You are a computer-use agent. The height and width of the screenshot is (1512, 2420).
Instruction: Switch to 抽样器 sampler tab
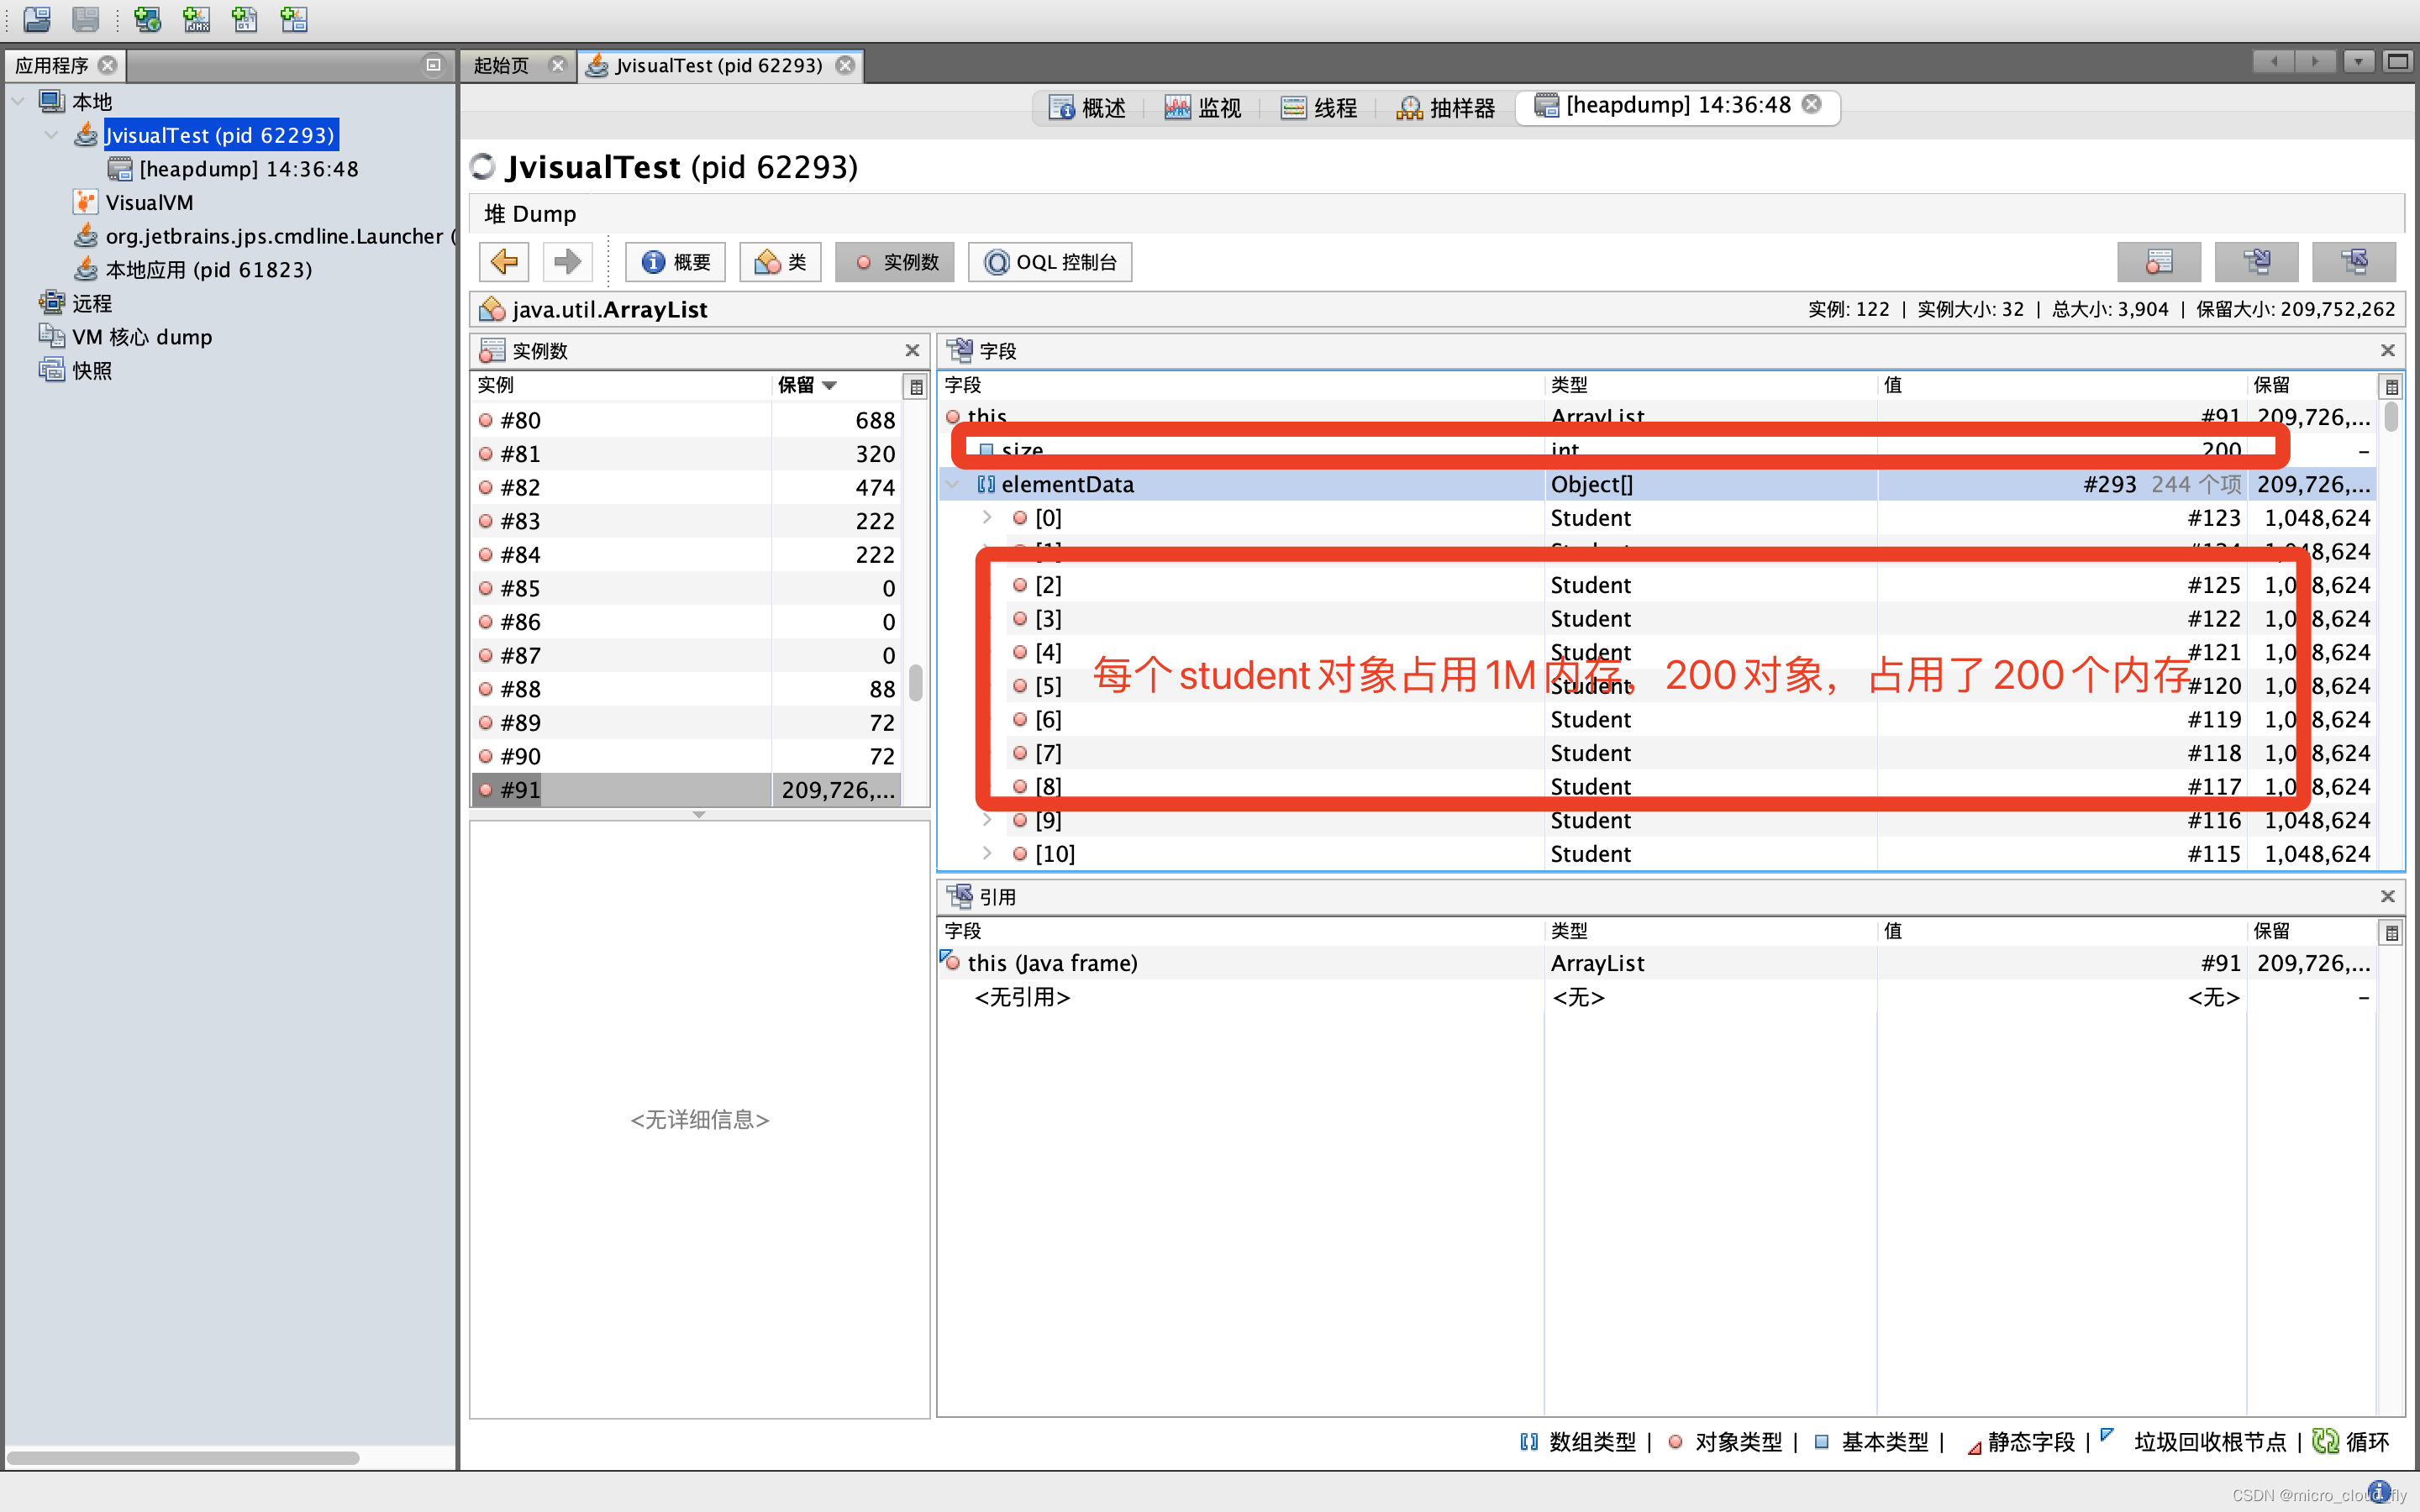click(x=1446, y=107)
